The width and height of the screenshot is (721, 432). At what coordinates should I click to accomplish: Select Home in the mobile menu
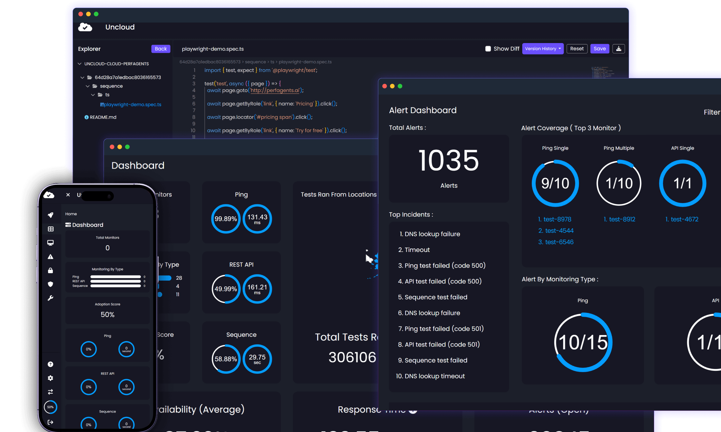(x=71, y=214)
